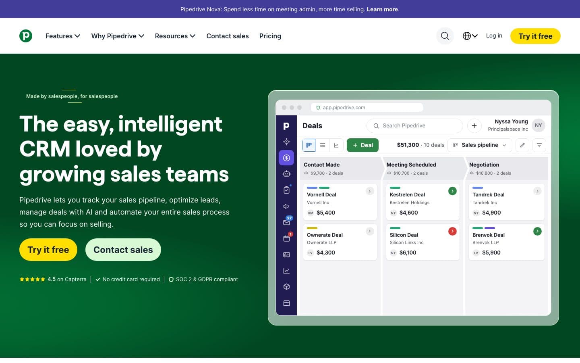This screenshot has width=580, height=363.
Task: Click the Log in link
Action: pos(494,35)
